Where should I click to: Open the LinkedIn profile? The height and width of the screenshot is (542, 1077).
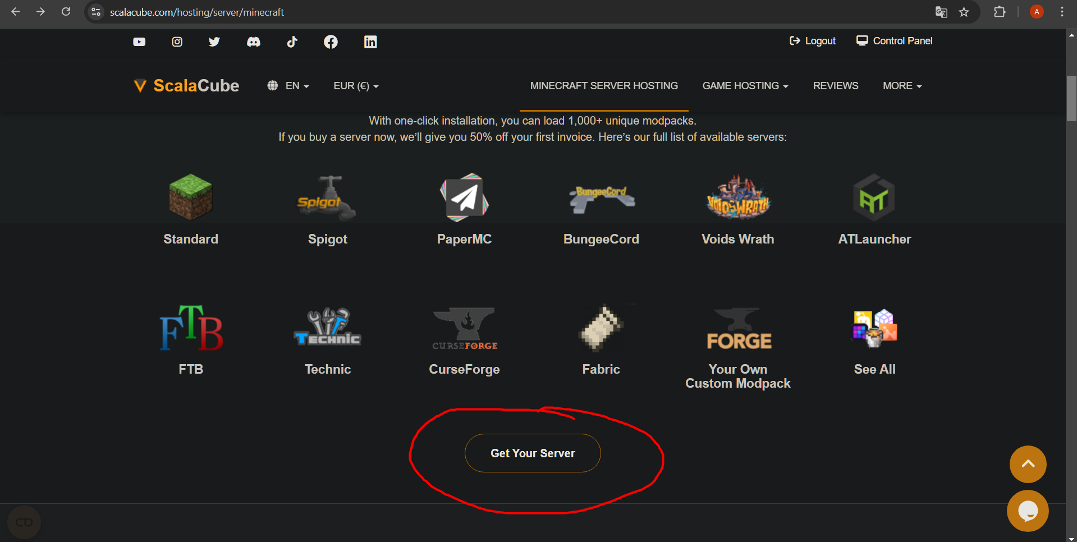[x=370, y=42]
